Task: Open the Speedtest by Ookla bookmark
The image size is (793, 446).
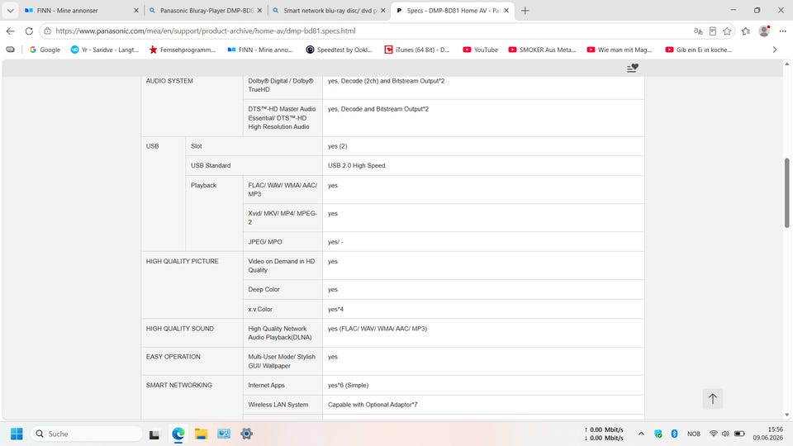Action: tap(340, 50)
